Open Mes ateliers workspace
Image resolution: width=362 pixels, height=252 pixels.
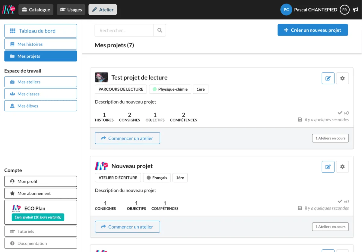(x=41, y=82)
